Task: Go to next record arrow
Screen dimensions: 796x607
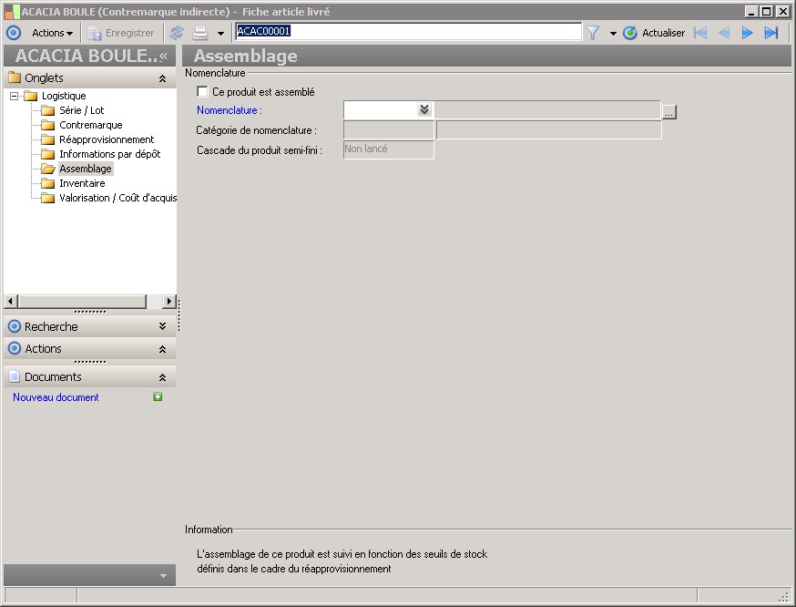Action: point(747,33)
